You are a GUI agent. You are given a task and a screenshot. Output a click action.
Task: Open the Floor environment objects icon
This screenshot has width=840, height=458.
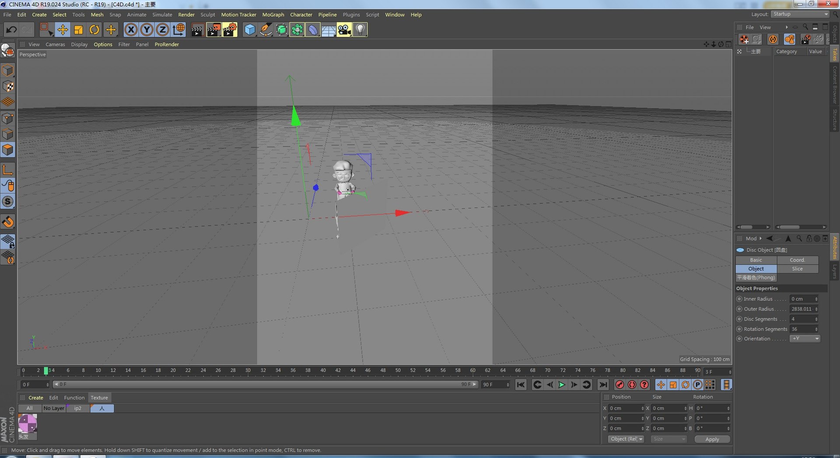[x=329, y=30]
